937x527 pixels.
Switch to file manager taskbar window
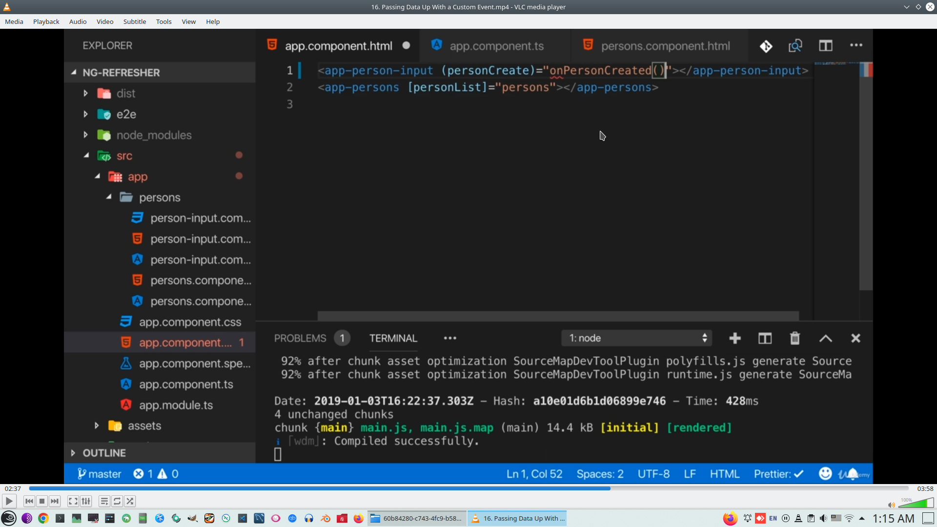tap(416, 518)
